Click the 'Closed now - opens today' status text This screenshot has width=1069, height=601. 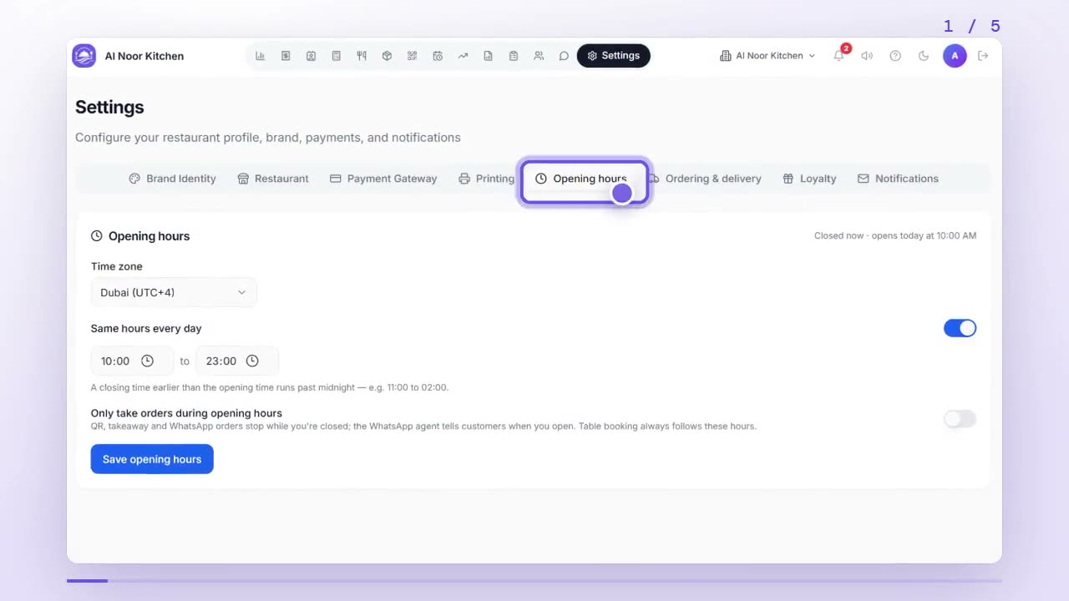[x=895, y=236]
